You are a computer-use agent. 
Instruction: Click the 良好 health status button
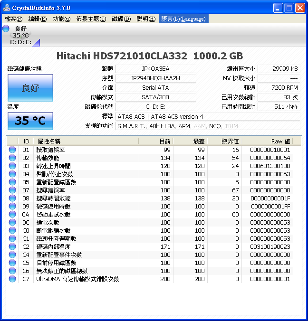30,88
